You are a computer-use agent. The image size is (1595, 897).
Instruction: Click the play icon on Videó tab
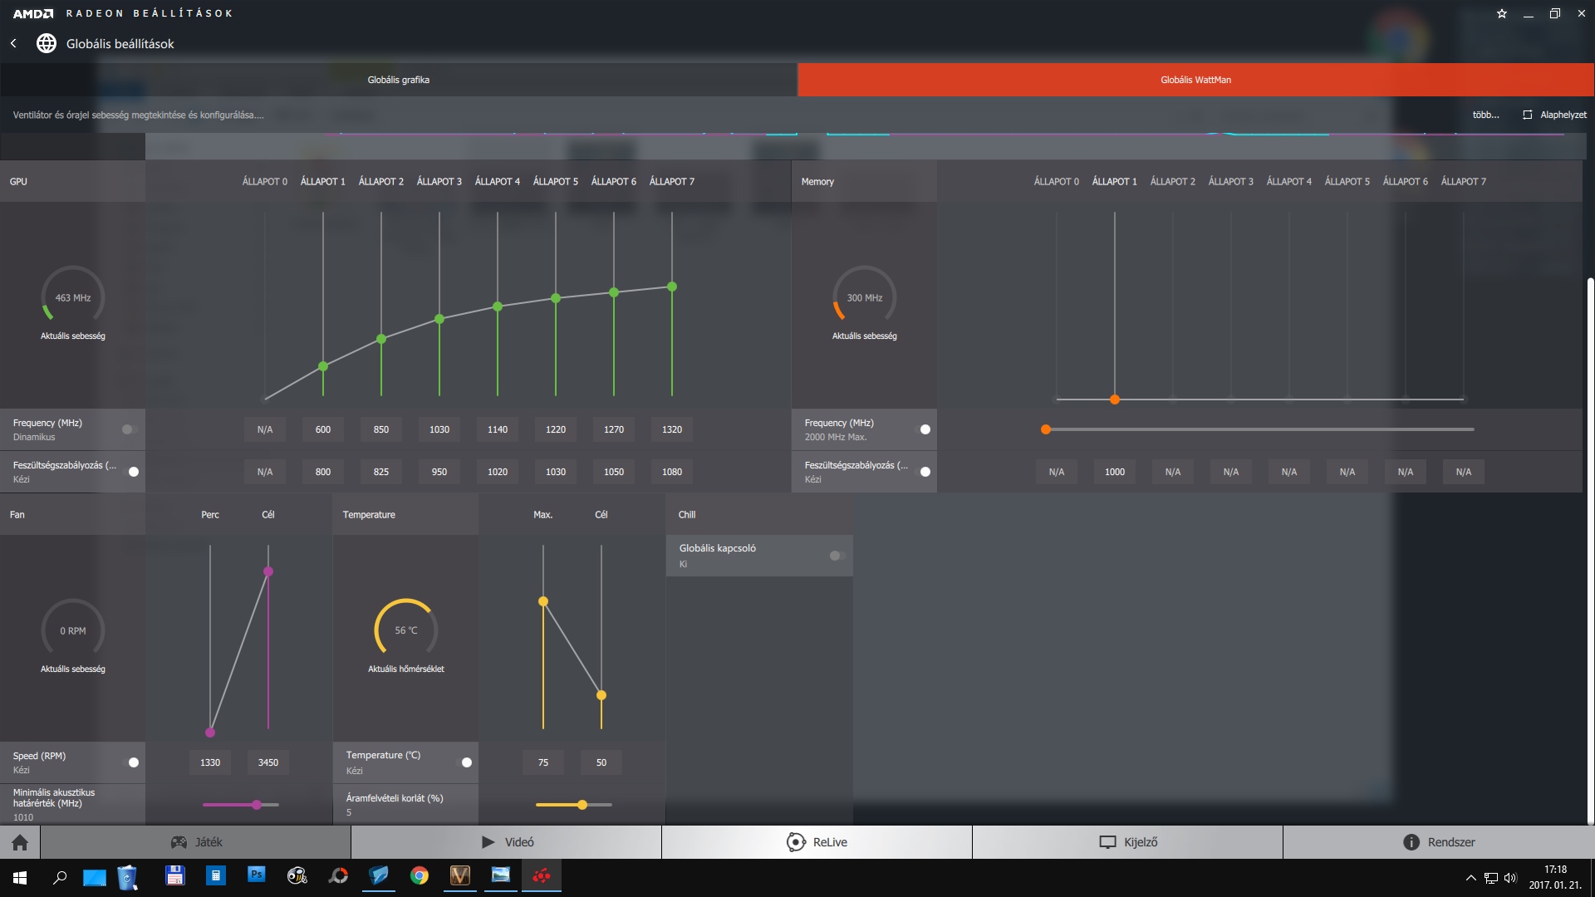click(488, 842)
